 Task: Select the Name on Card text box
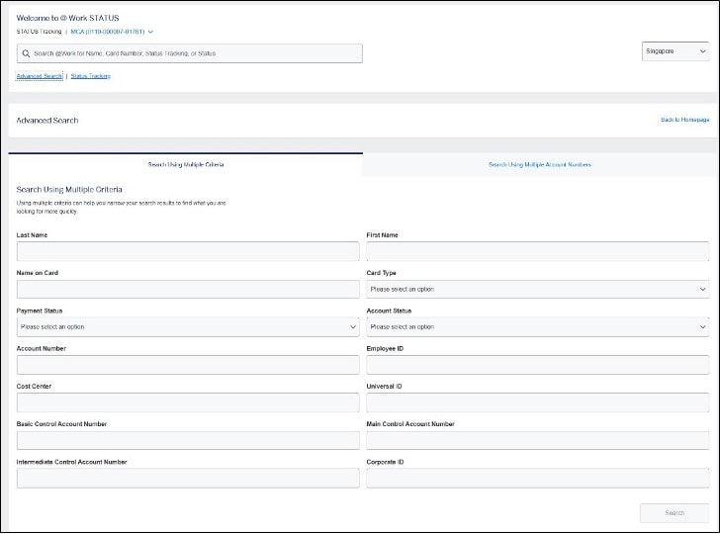(x=188, y=290)
